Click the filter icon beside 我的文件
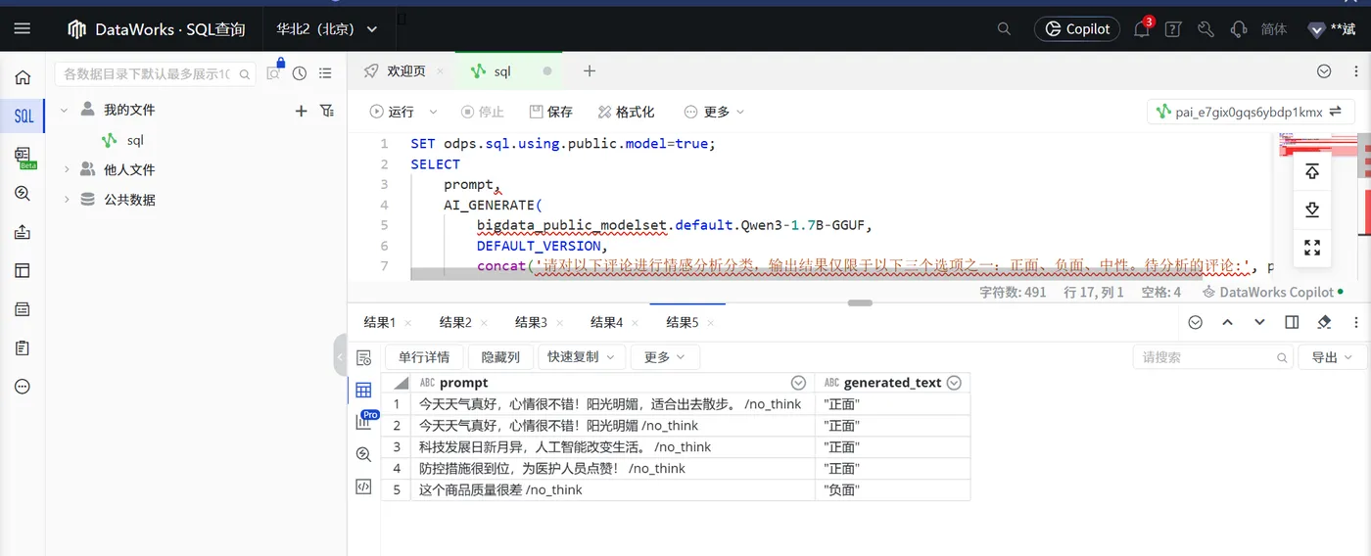Screen dimensions: 1371x556 pos(327,111)
